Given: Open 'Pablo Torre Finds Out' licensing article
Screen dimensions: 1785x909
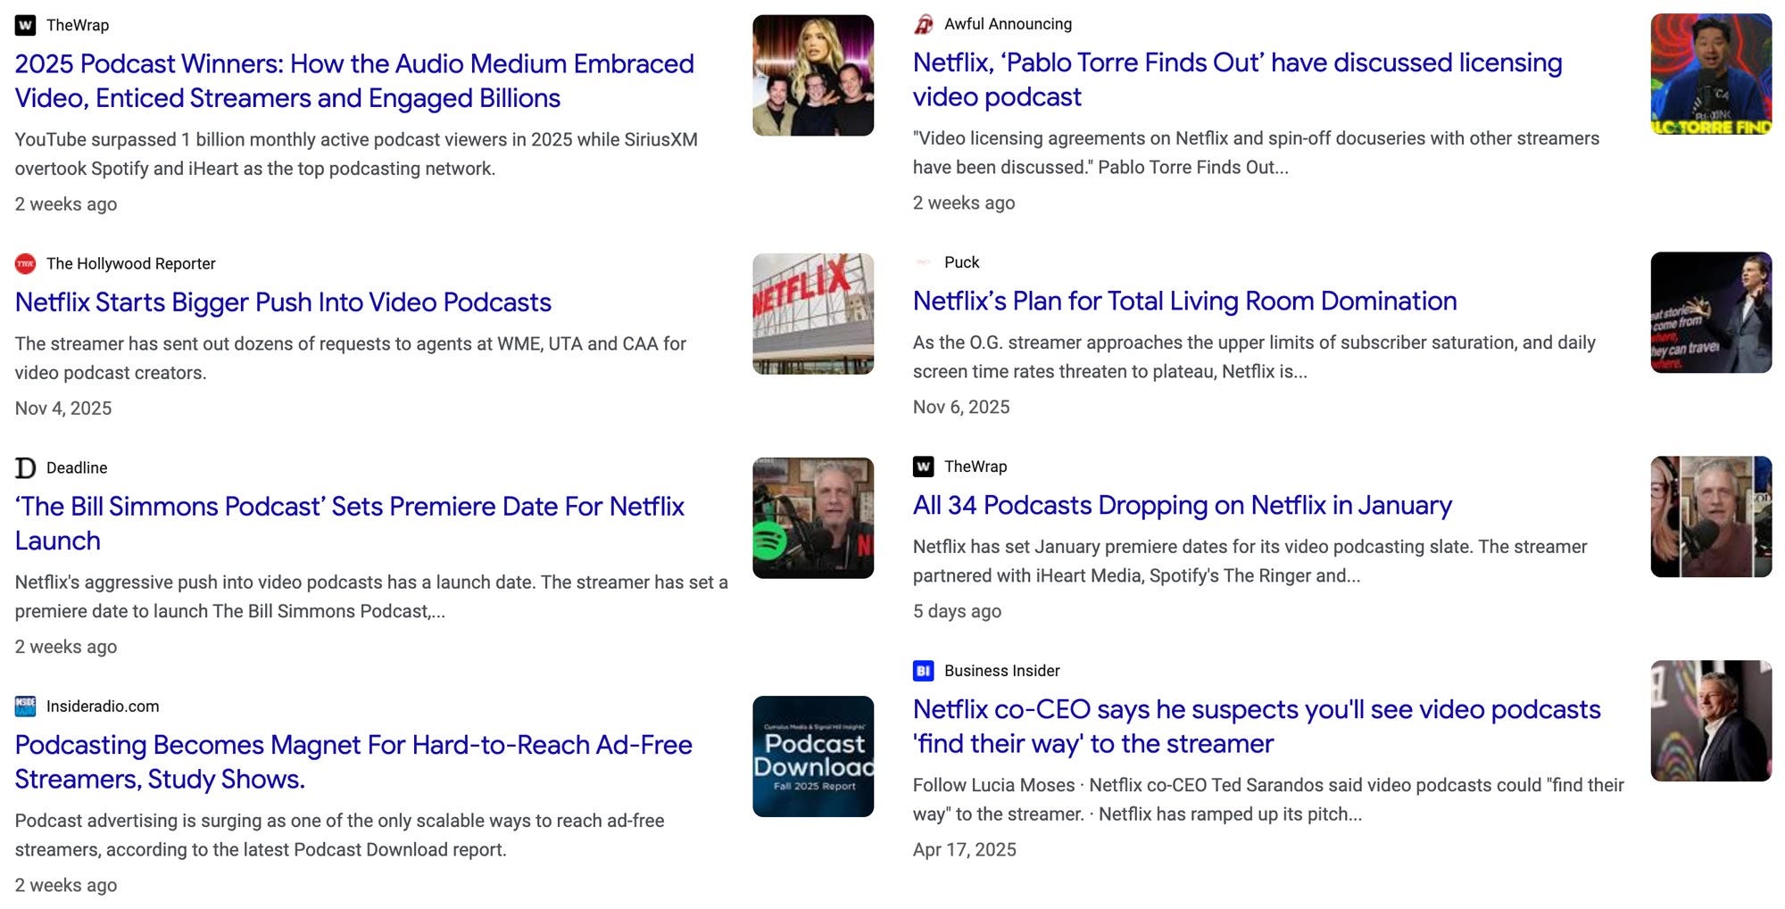Looking at the screenshot, I should pos(1237,79).
